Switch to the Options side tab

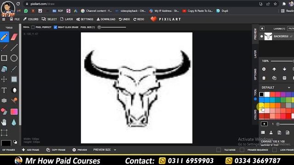pos(255,74)
